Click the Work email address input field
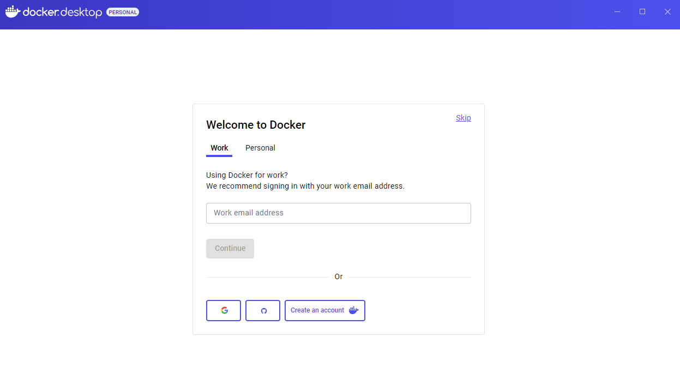 pos(338,213)
